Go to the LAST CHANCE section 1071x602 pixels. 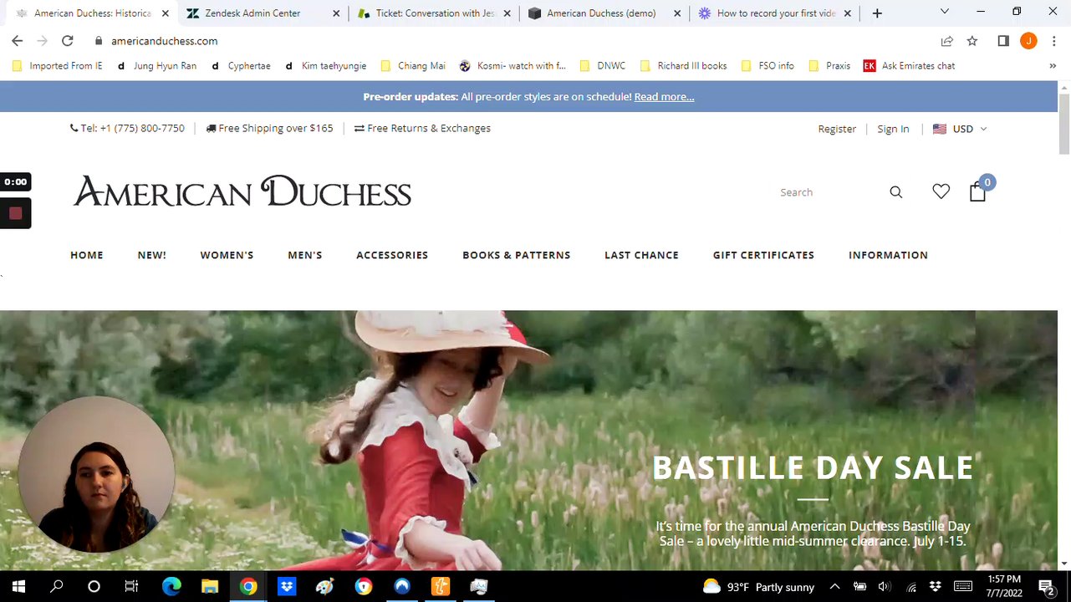[x=642, y=255]
